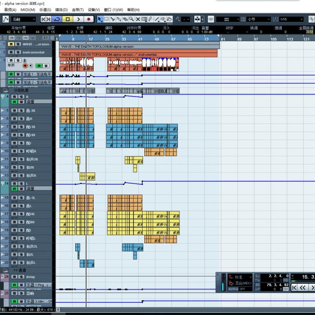Mute the WAVE alpha version track
Viewport: 315px width, 315px height.
[10, 44]
